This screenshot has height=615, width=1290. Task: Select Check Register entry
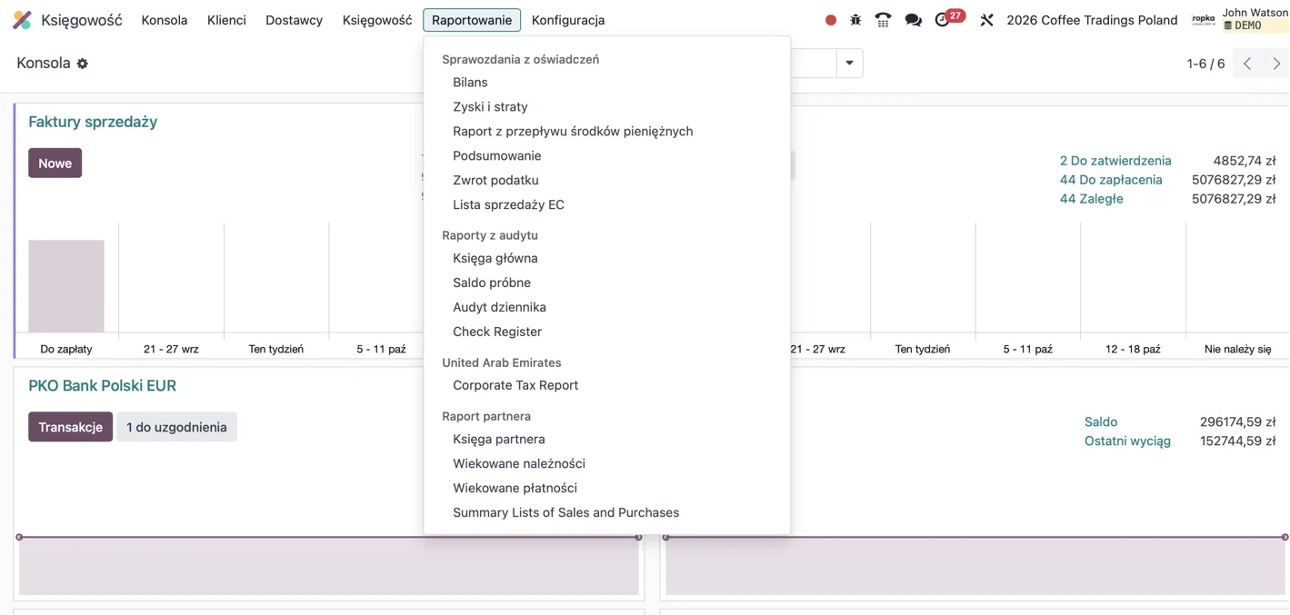click(607, 332)
